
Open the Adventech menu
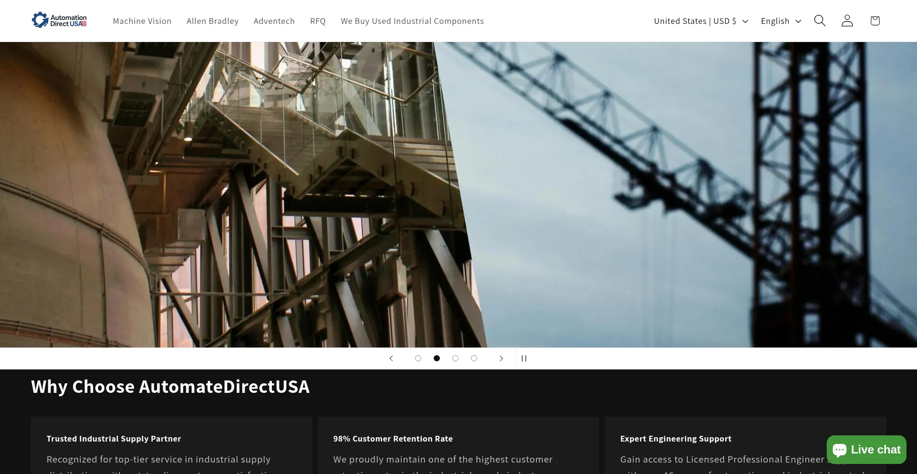click(274, 21)
